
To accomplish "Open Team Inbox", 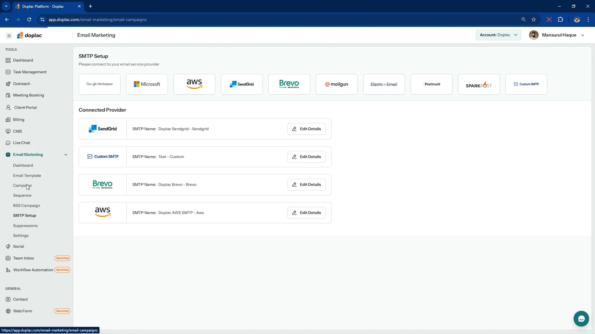I will (24, 258).
